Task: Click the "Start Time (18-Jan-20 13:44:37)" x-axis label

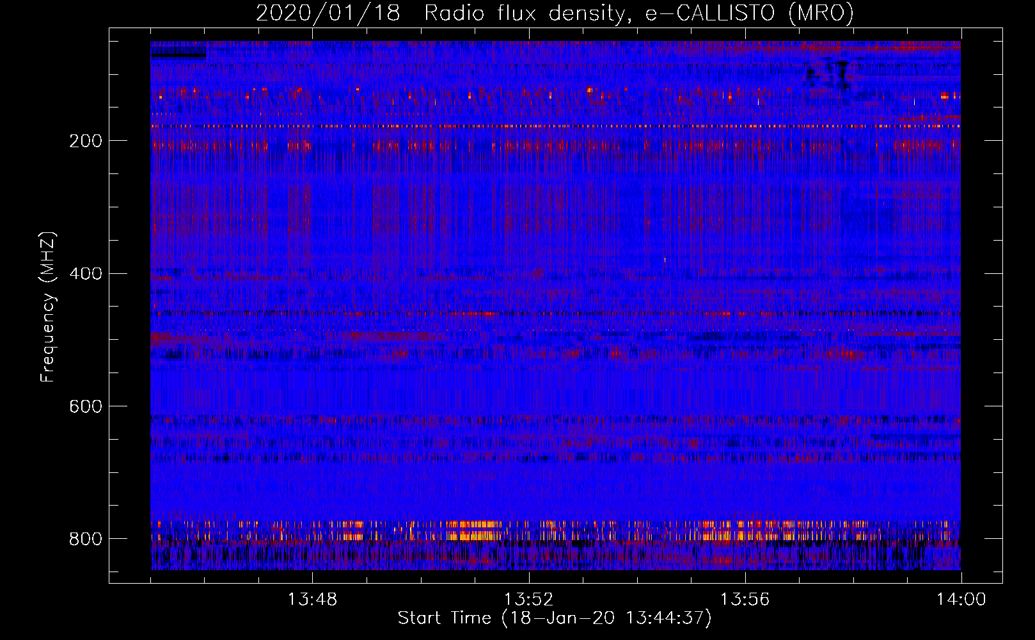Action: pos(555,618)
